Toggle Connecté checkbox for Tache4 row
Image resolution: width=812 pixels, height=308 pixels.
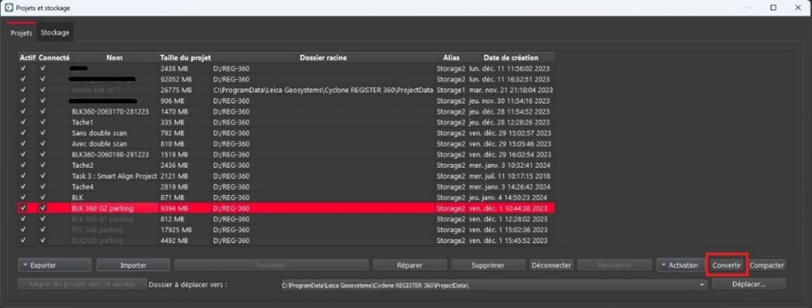point(43,187)
